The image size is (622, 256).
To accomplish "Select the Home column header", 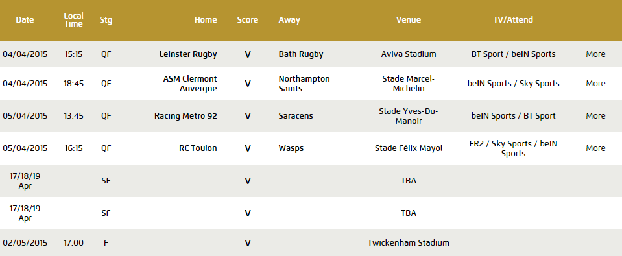I will pos(206,20).
